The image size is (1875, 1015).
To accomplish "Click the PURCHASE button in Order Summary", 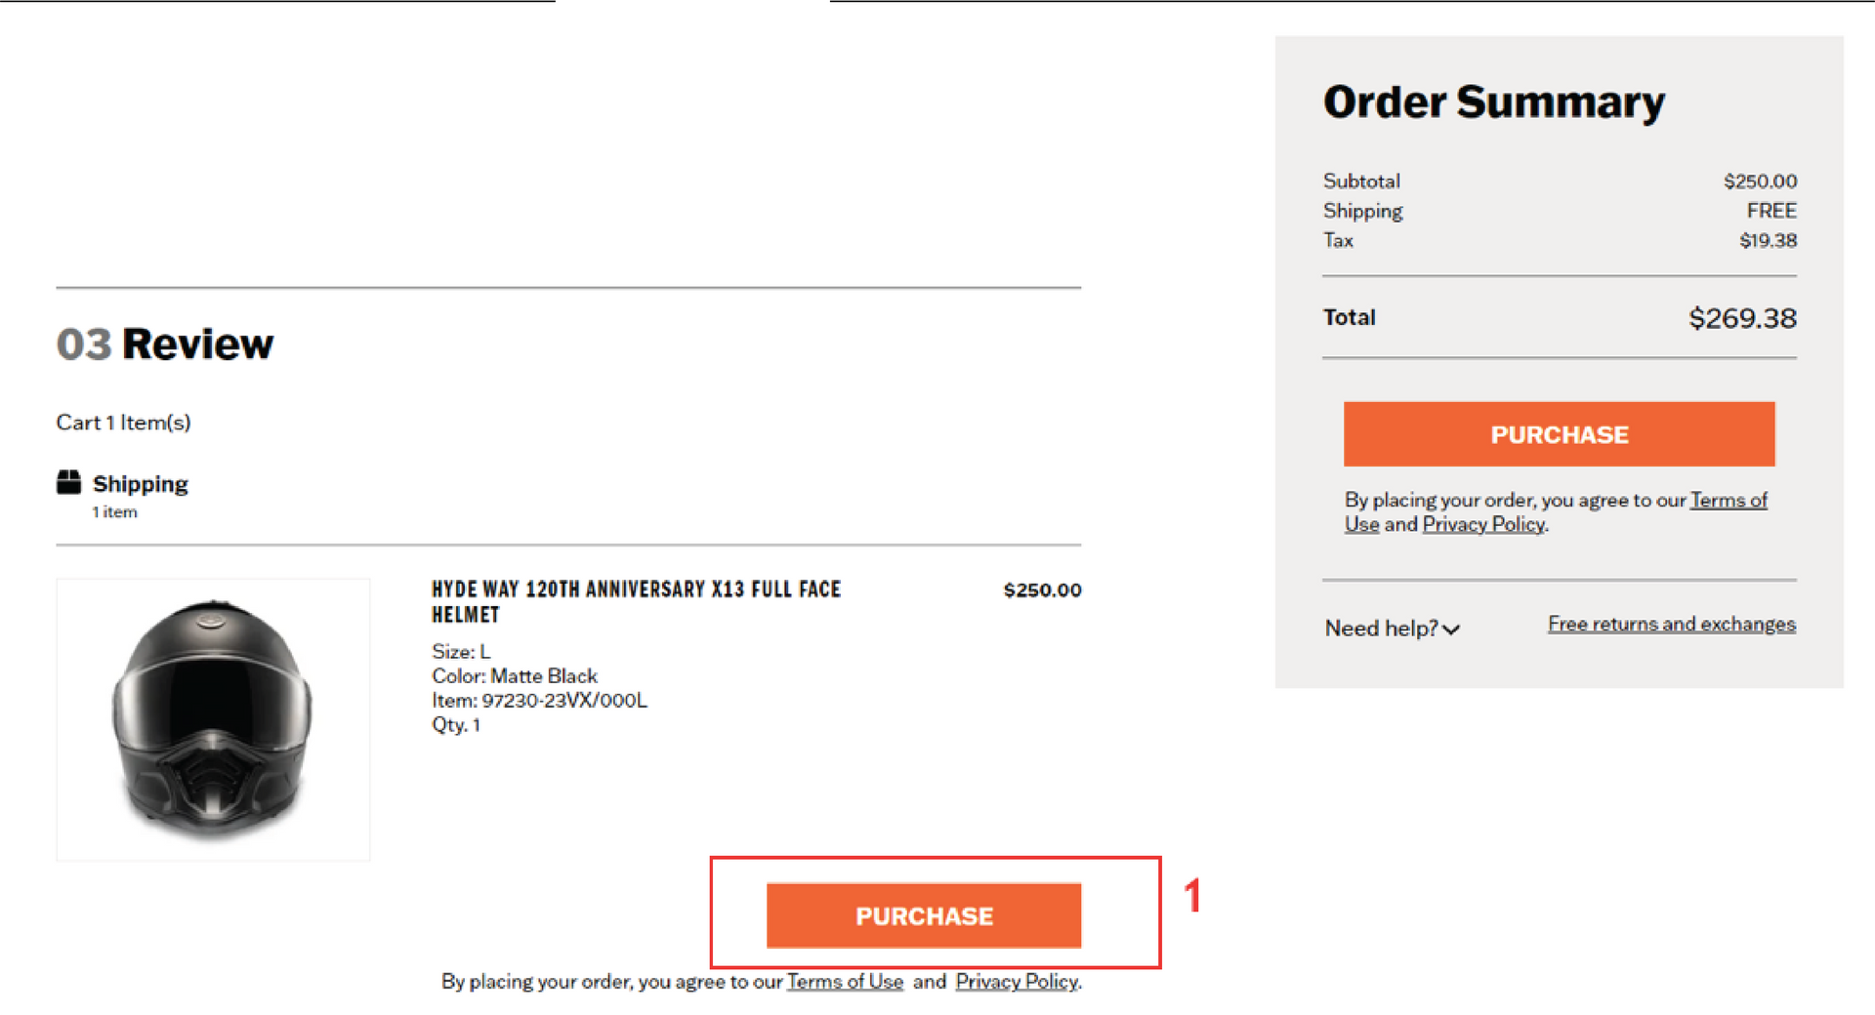I will (1559, 434).
